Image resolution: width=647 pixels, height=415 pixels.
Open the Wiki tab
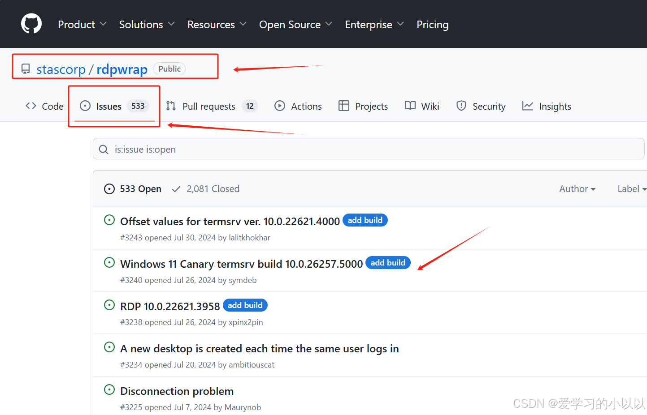(422, 106)
